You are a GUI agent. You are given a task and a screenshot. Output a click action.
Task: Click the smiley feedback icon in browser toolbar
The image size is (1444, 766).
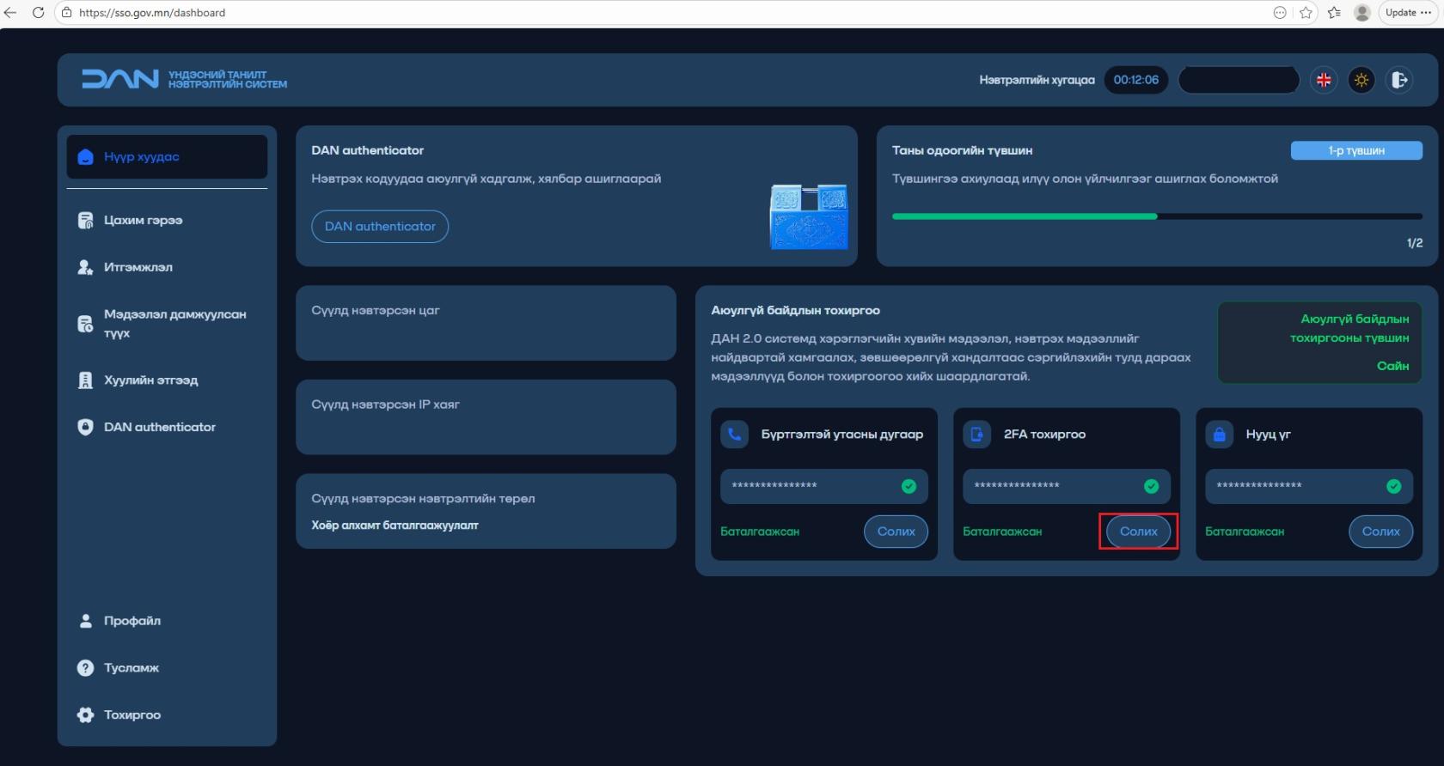point(1280,13)
